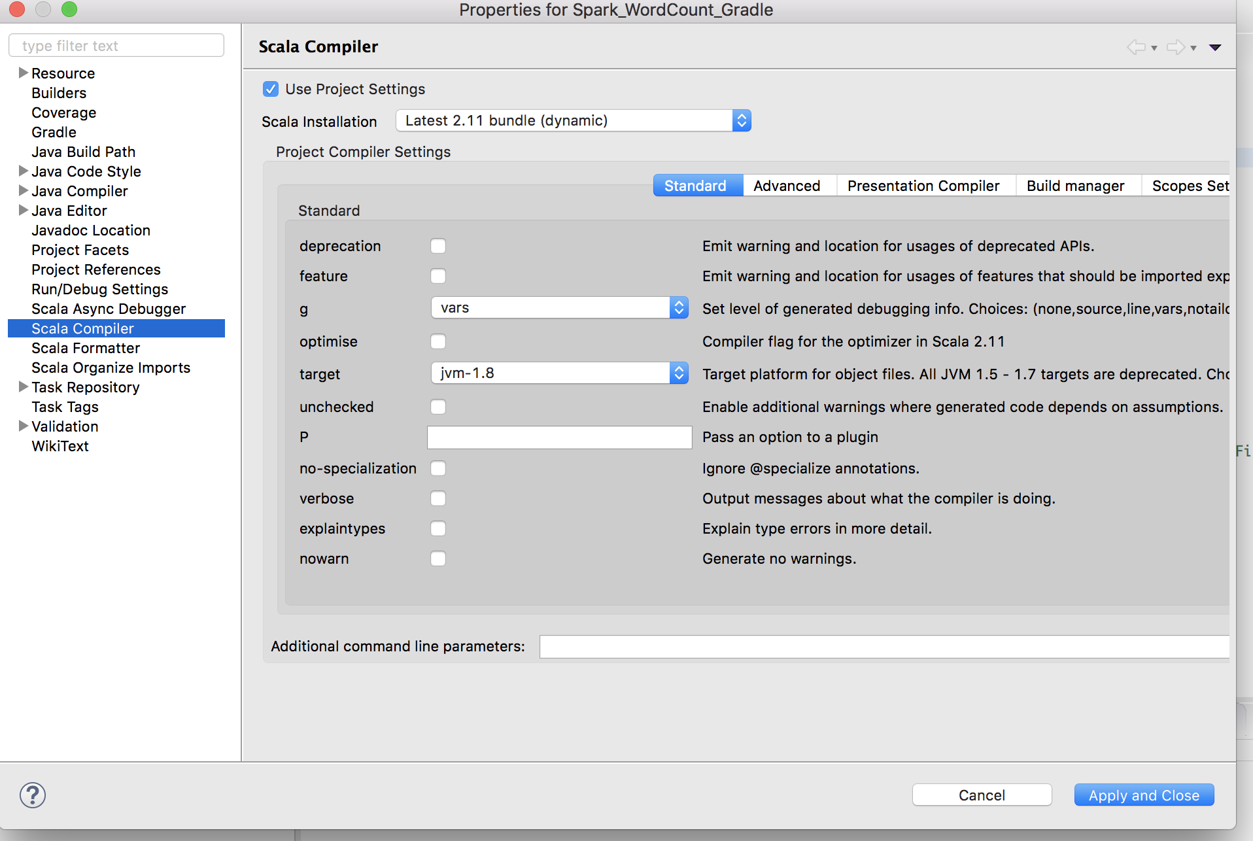The image size is (1253, 841).
Task: Open the g debugging level dropdown
Action: coord(559,307)
